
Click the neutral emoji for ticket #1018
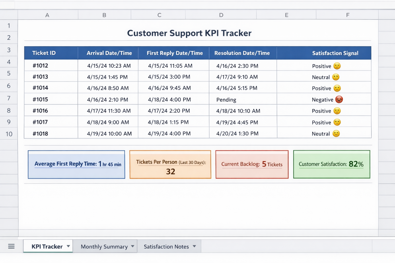(x=336, y=133)
